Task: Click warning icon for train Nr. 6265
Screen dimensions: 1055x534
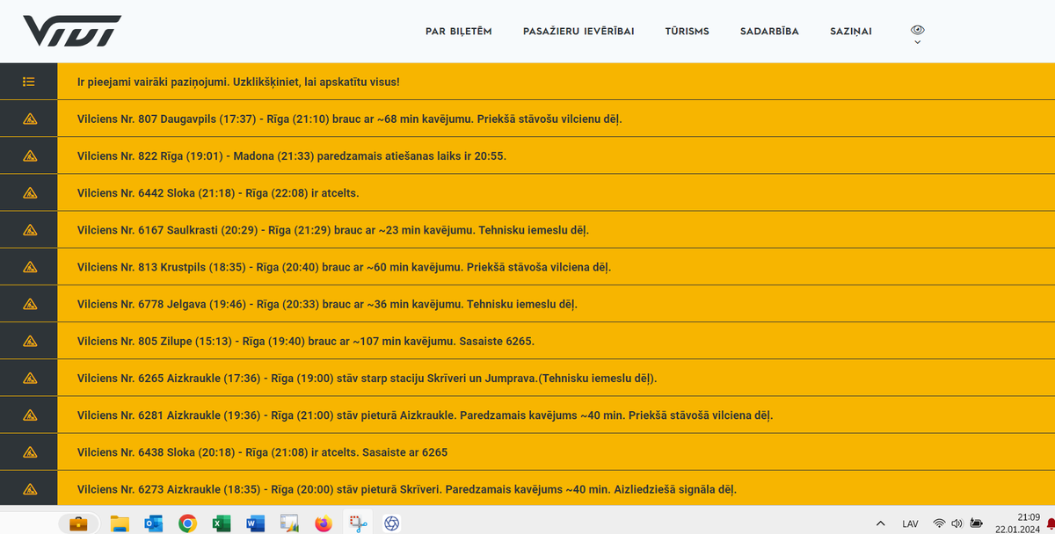Action: click(x=29, y=379)
